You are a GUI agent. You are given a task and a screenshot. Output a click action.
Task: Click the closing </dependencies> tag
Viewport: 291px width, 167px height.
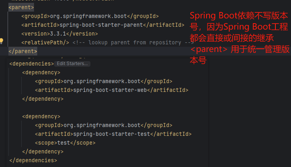[33, 160]
